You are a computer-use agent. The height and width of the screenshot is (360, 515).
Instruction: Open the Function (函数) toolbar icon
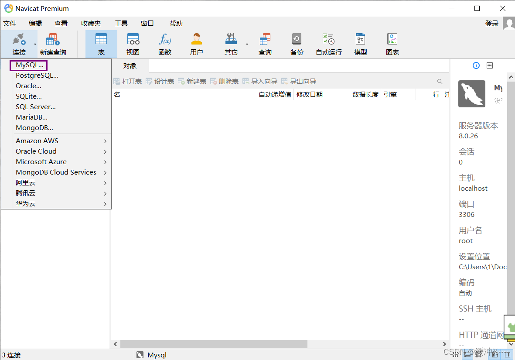(x=164, y=39)
